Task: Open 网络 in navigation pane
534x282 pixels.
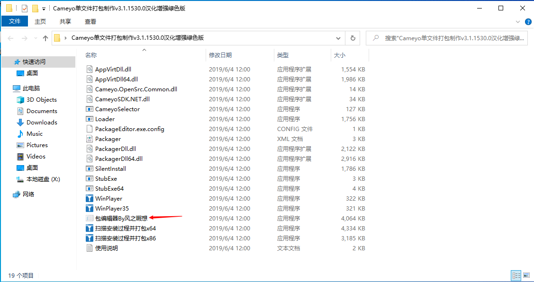Action: pyautogui.click(x=28, y=194)
